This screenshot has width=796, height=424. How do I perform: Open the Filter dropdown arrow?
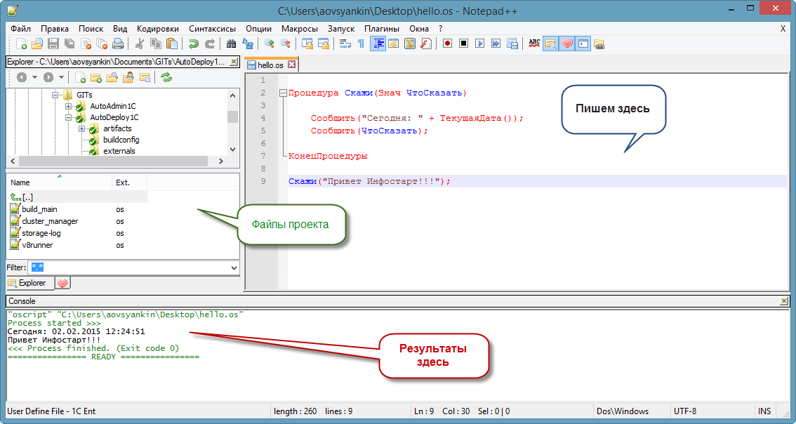234,267
